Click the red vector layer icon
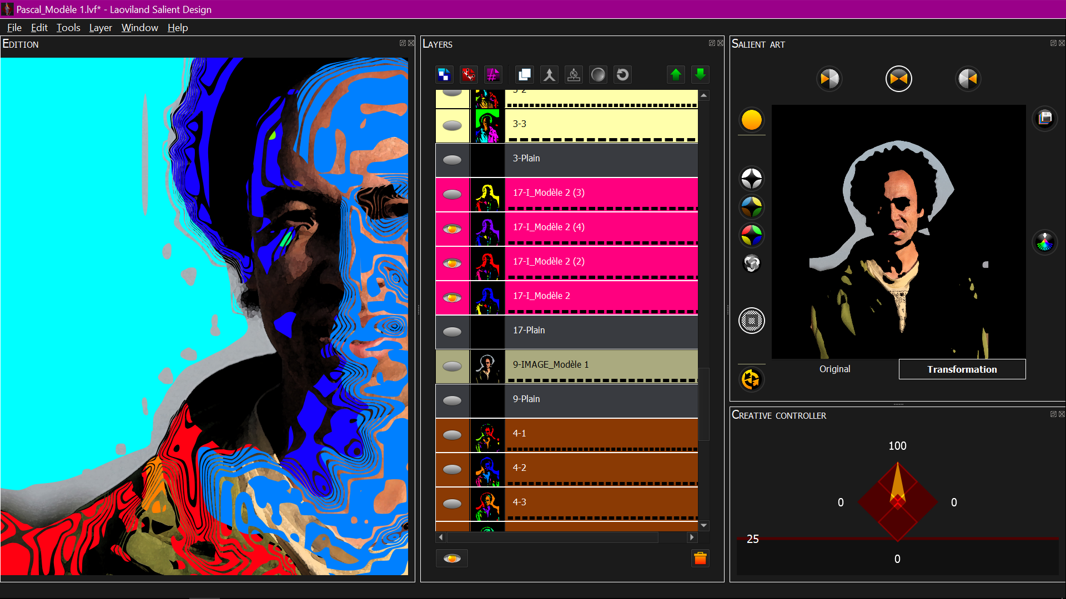Image resolution: width=1066 pixels, height=599 pixels. 469,75
